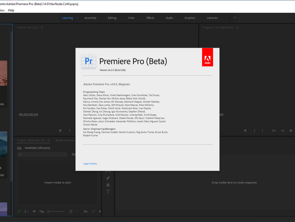Image resolution: width=295 pixels, height=222 pixels.
Task: Click 'Source: (no clips)' panel title
Action: click(x=28, y=27)
